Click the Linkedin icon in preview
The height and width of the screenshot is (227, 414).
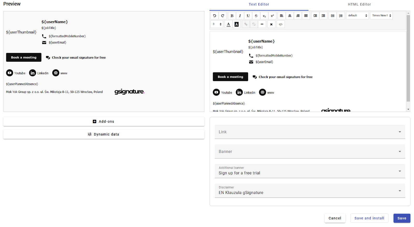33,73
